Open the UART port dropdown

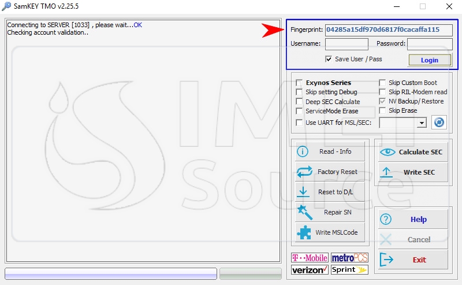click(x=422, y=123)
